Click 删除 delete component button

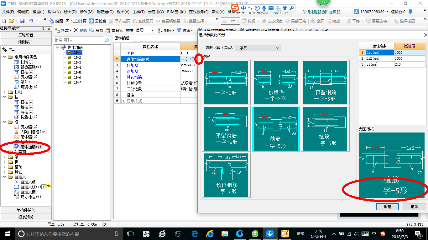coord(80,30)
